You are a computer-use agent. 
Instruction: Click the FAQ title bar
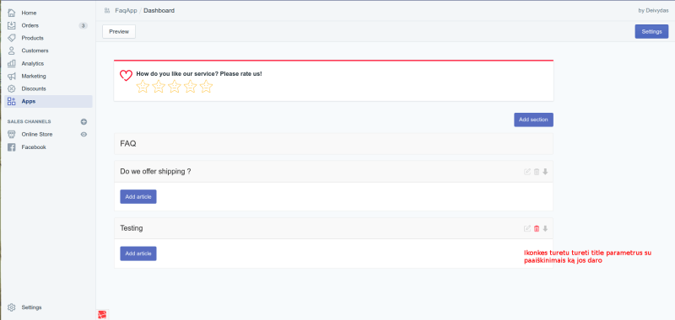coord(333,144)
